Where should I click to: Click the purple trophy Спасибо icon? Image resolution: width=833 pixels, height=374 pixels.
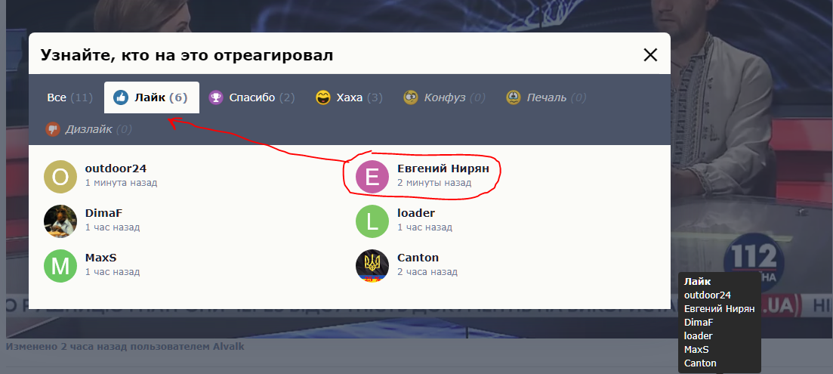tap(216, 97)
